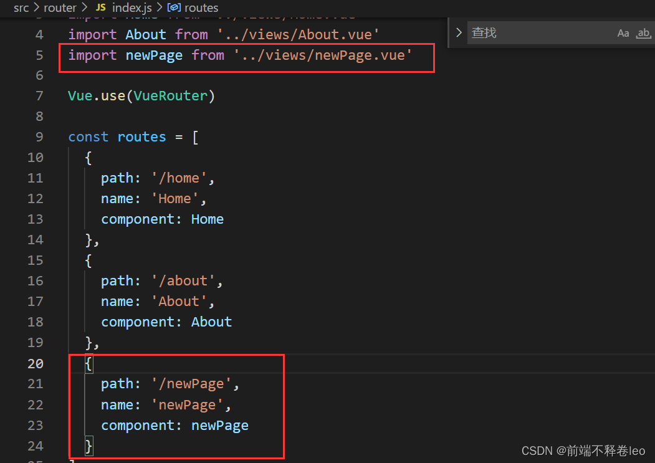655x463 pixels.
Task: Click inside the 查找 find input field
Action: tap(530, 33)
